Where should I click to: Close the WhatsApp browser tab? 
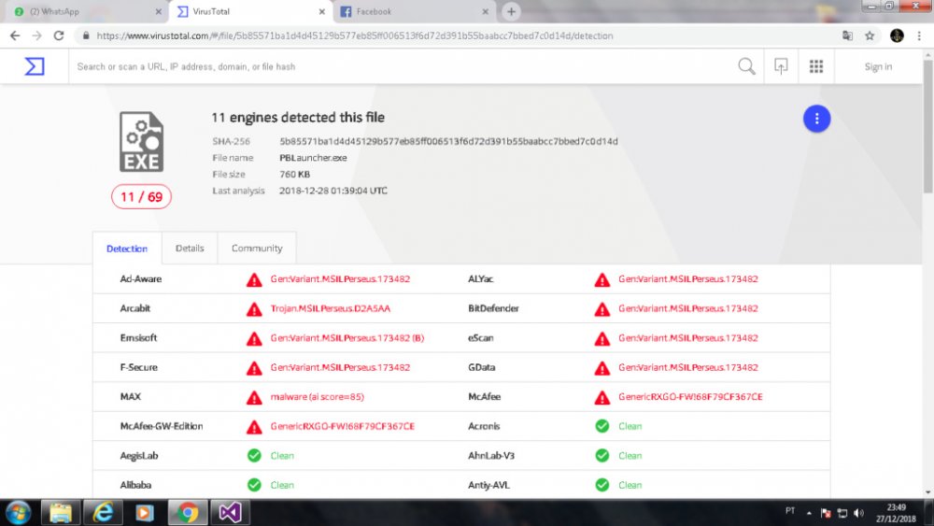click(158, 11)
